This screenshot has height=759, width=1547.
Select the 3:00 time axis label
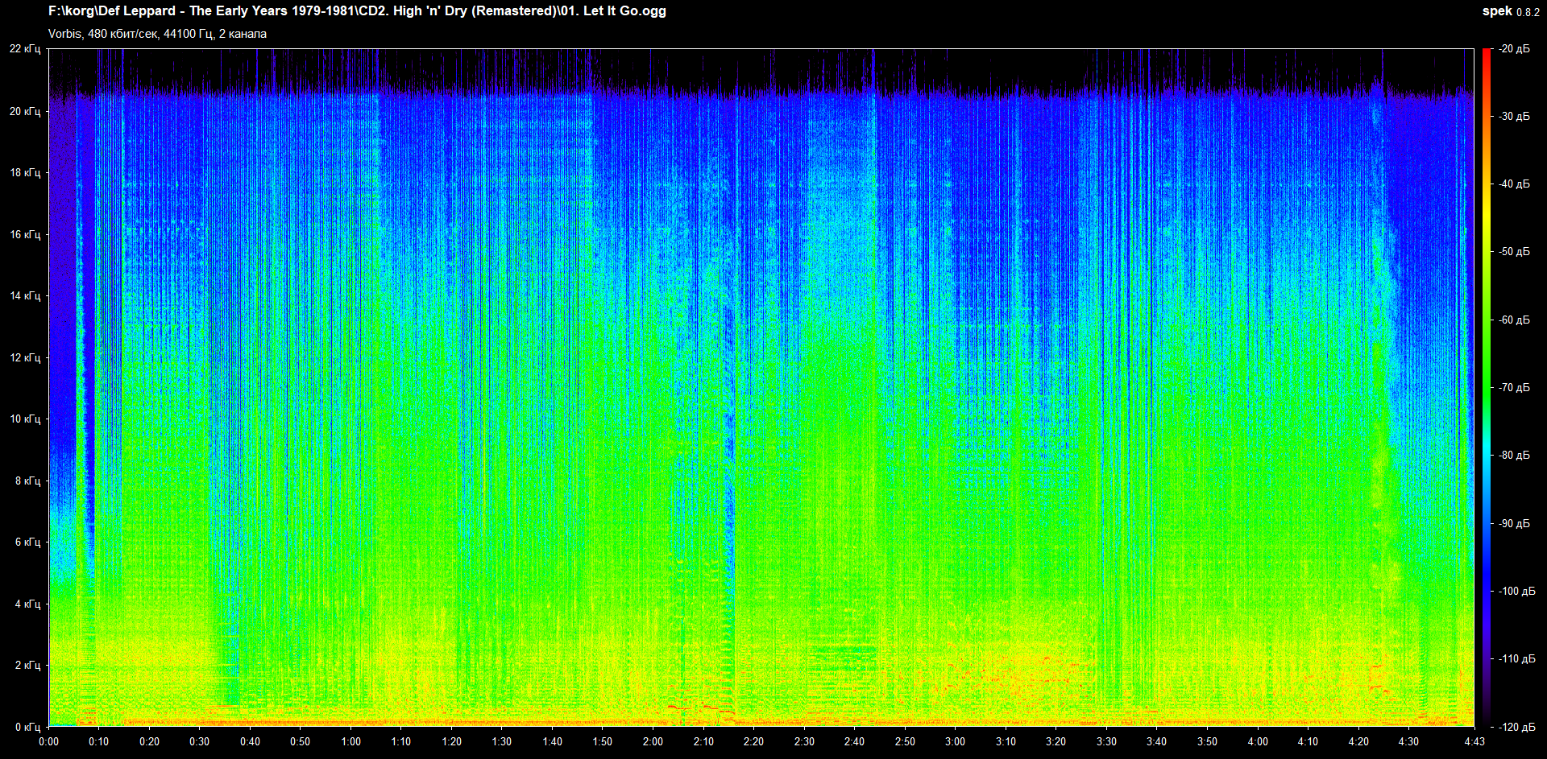(955, 741)
